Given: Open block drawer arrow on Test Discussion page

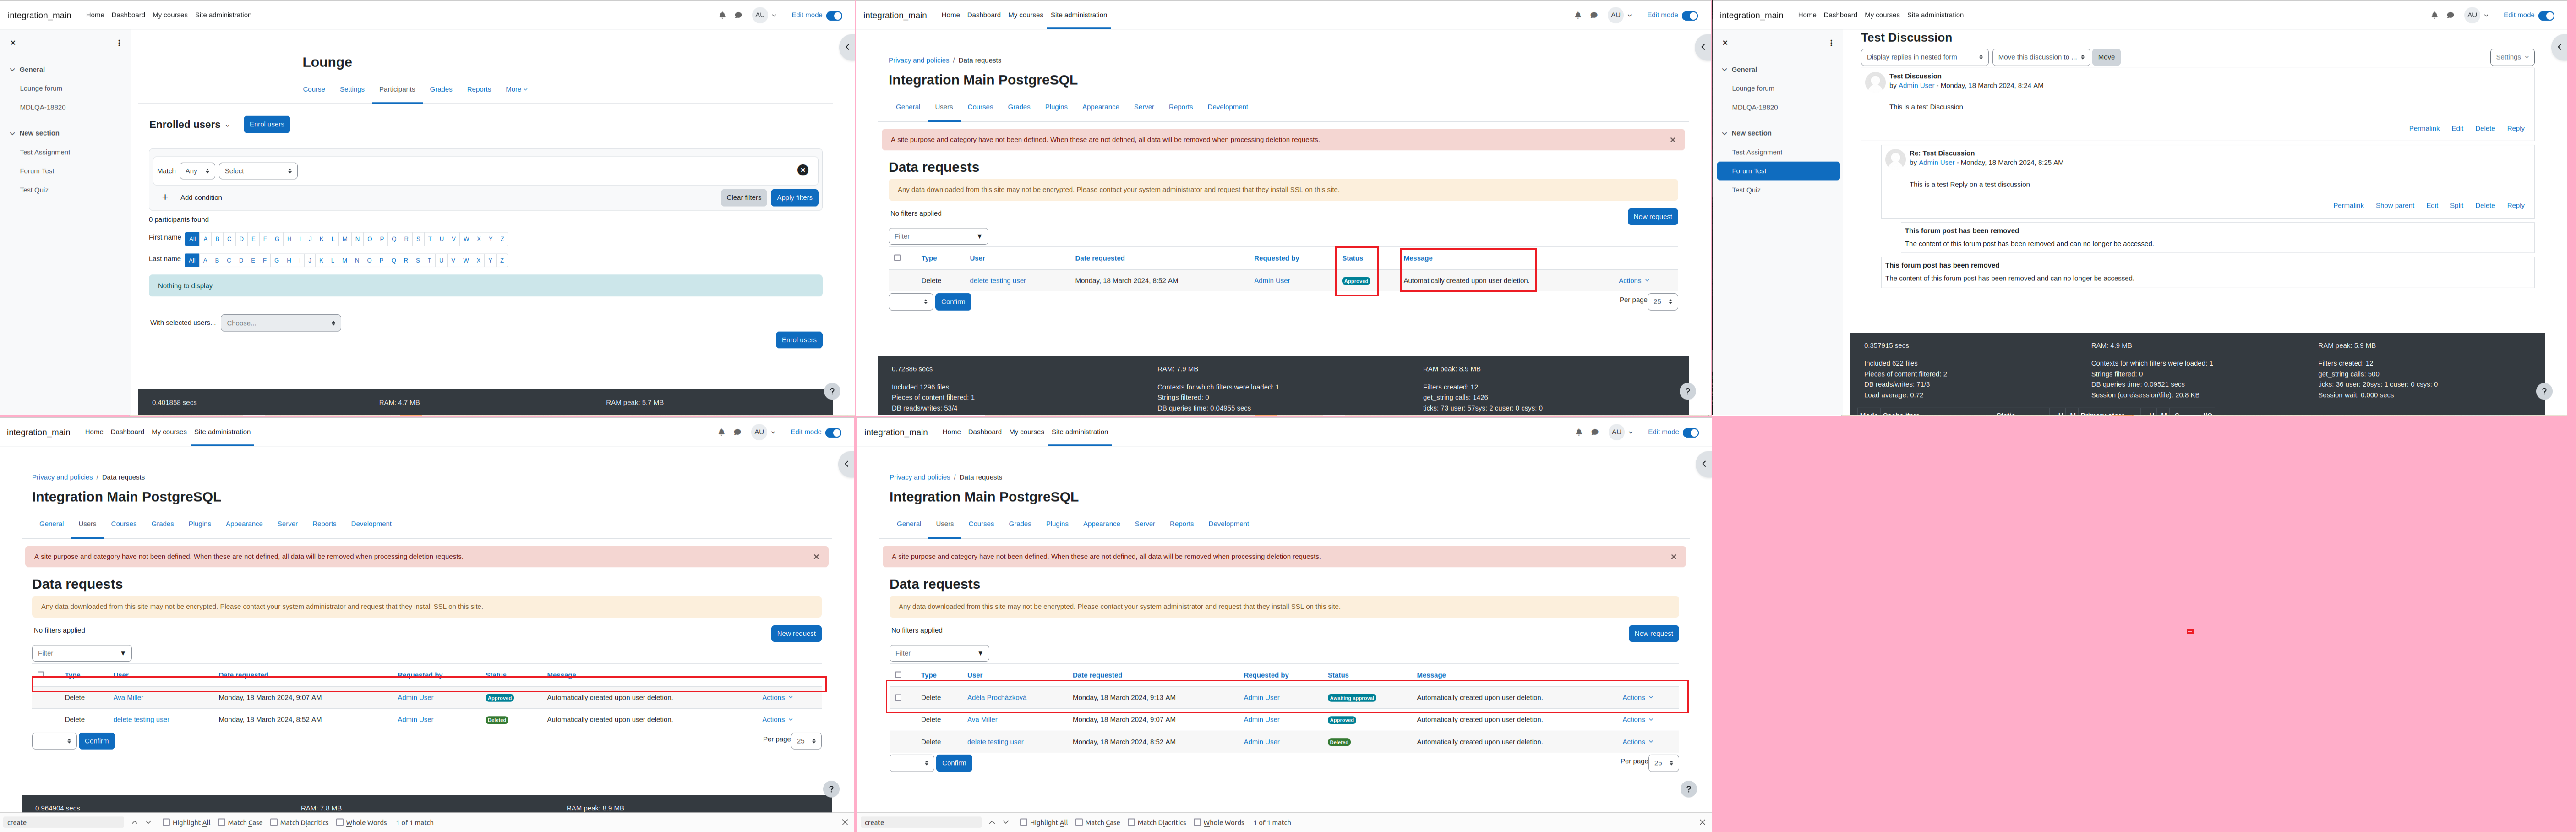Looking at the screenshot, I should 2559,47.
